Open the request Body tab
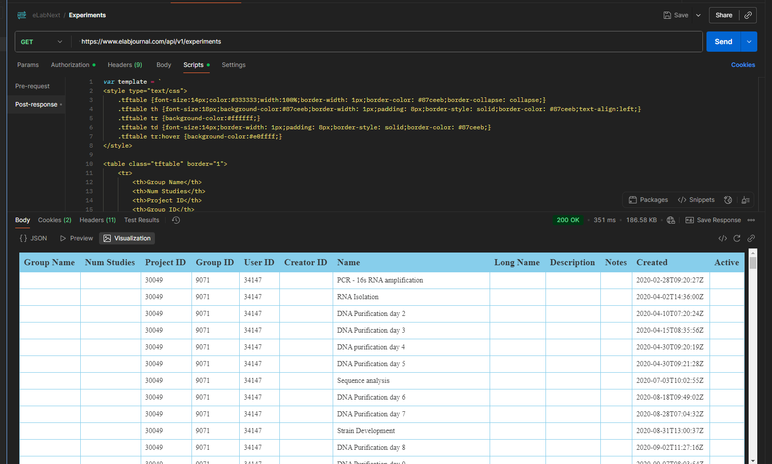Screen dimensions: 772x464 pos(164,65)
